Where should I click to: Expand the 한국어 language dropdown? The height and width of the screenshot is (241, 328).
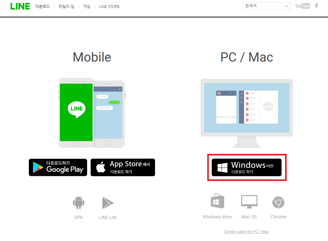click(266, 6)
